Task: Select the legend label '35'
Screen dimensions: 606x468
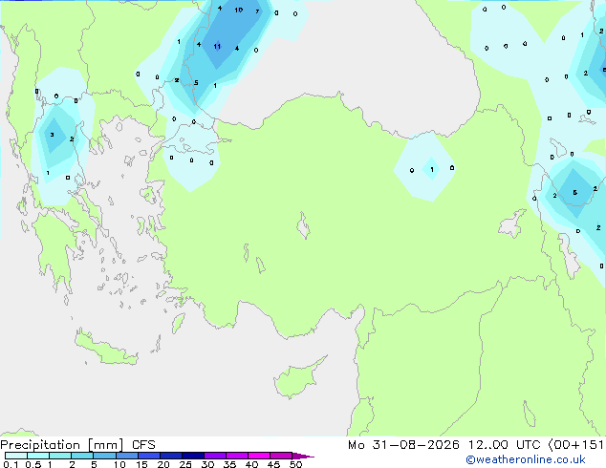Action: click(229, 464)
